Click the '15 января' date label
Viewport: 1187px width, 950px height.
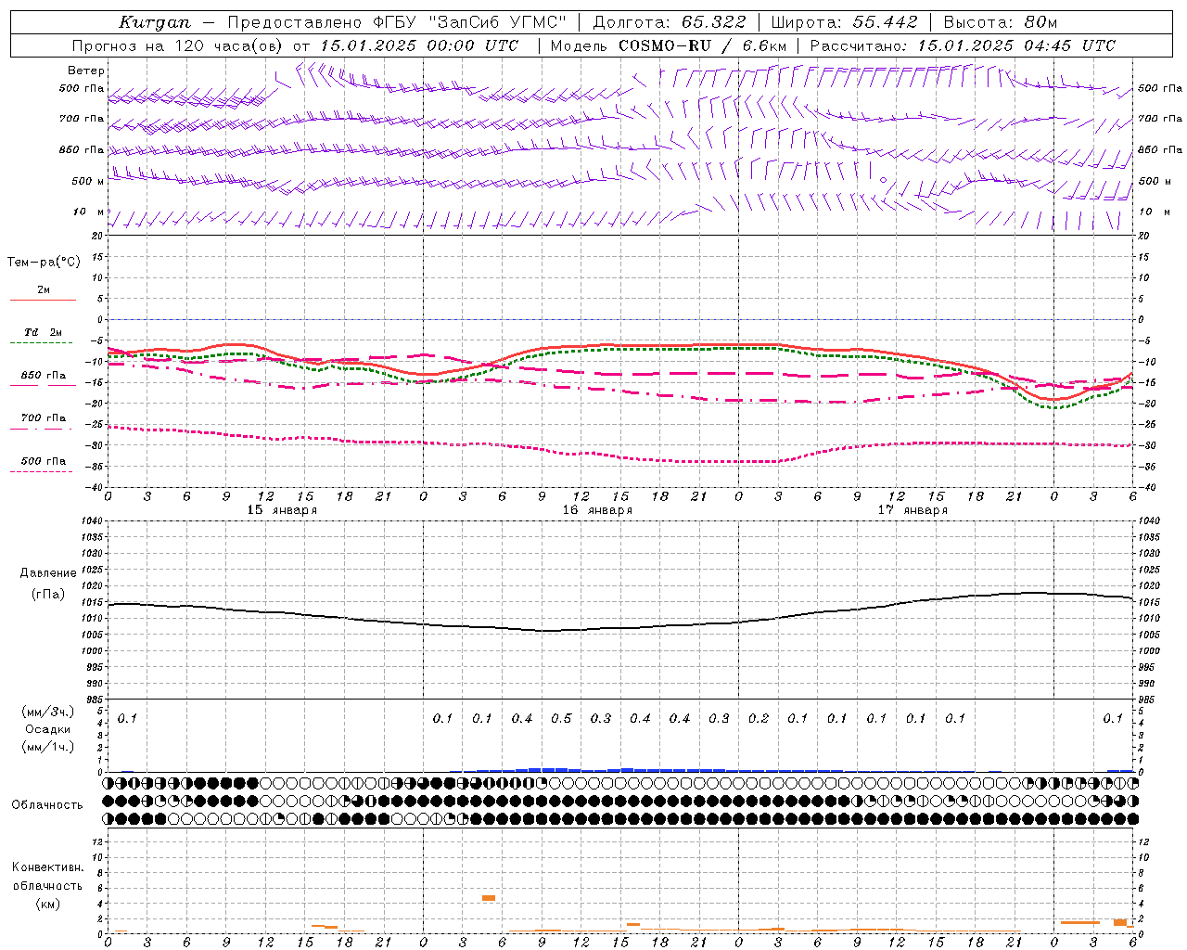click(x=282, y=510)
